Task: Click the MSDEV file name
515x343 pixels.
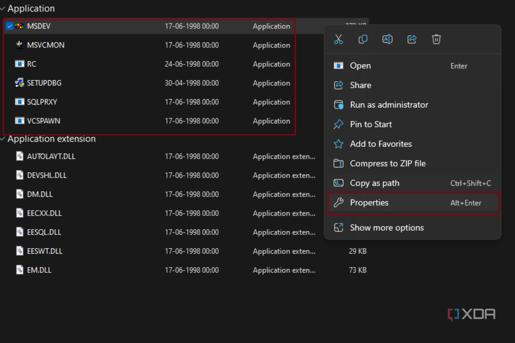Action: click(x=38, y=26)
